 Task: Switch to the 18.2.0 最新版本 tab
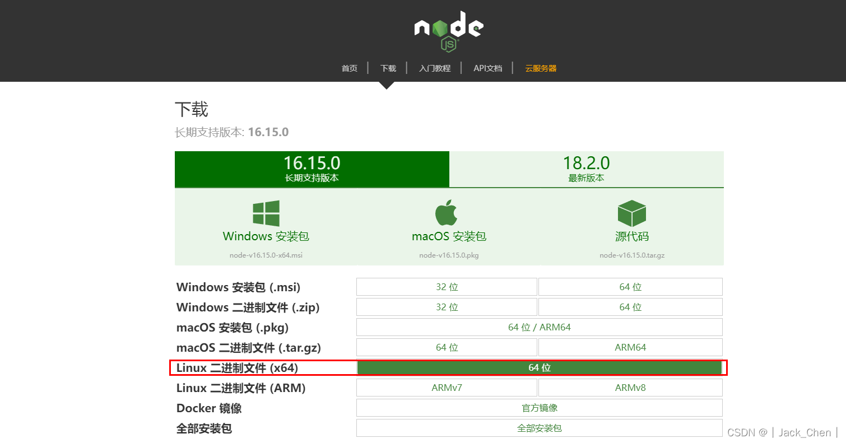[587, 169]
